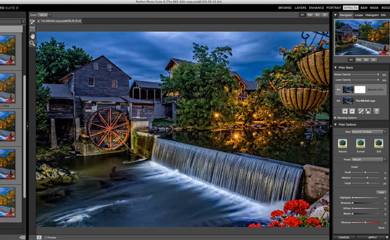The image size is (390, 240).
Task: Open the Zoom percentage dropdown arrow
Action: pyautogui.click(x=50, y=15)
